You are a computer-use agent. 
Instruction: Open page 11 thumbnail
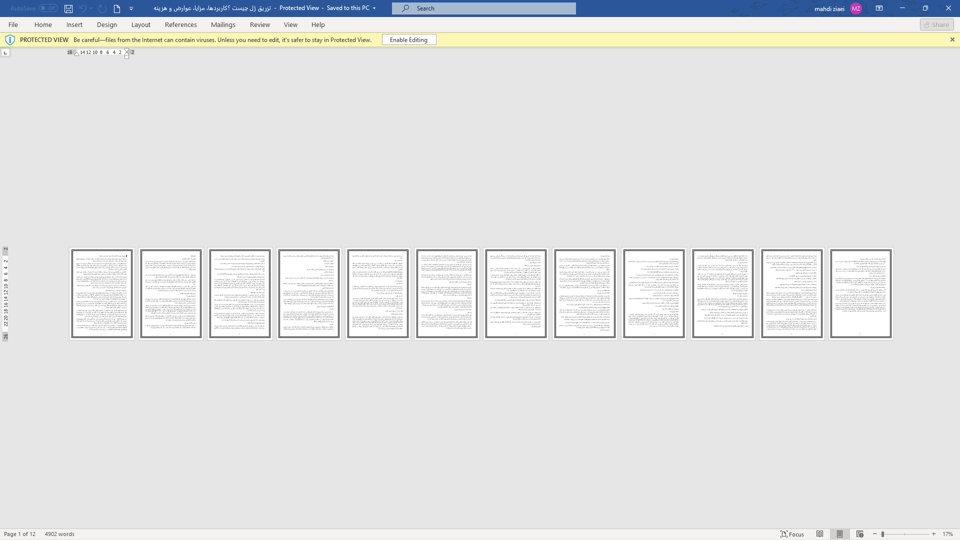pos(792,294)
